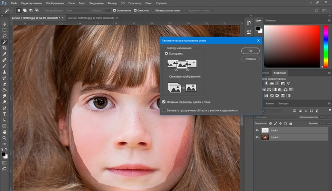Open Заливка dropdown arrow
332x191 pixels.
point(329,123)
